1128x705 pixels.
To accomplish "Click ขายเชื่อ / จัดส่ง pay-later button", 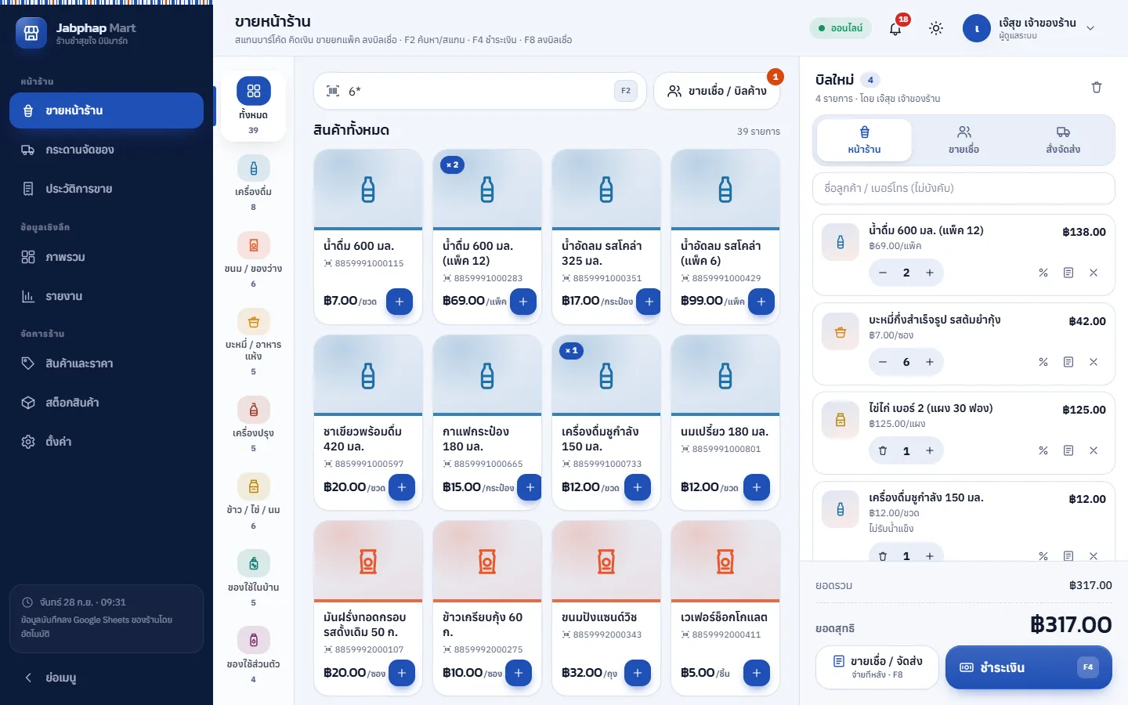I will pyautogui.click(x=877, y=667).
